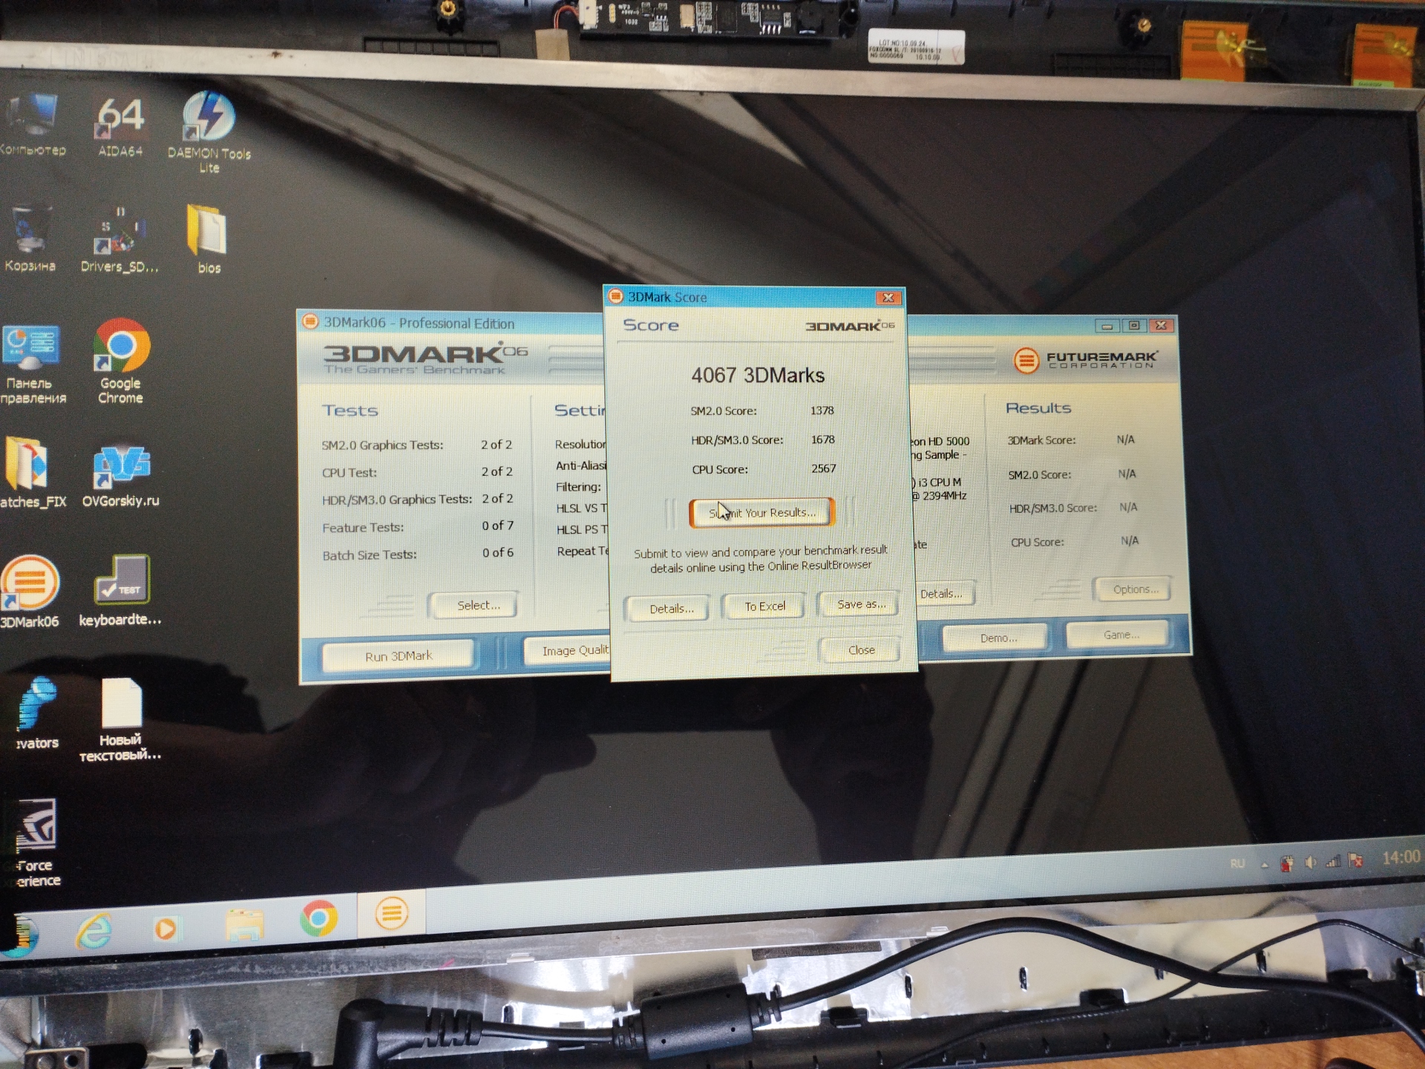Image resolution: width=1425 pixels, height=1069 pixels.
Task: Open the AIDA64 desktop shortcut
Action: tap(120, 126)
